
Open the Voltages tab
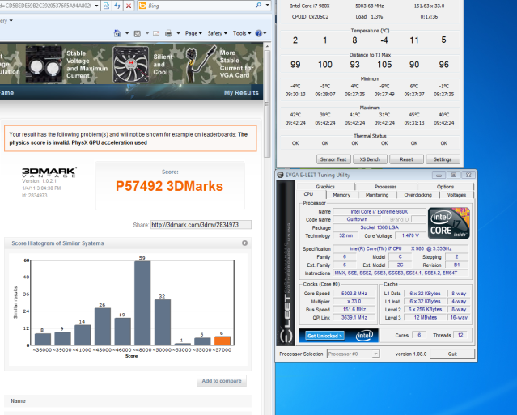click(x=456, y=194)
